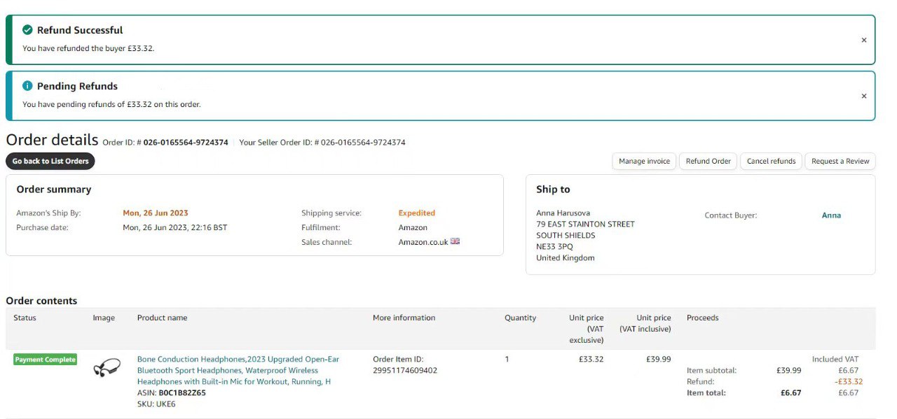Open the headphones product thumbnail

point(107,367)
